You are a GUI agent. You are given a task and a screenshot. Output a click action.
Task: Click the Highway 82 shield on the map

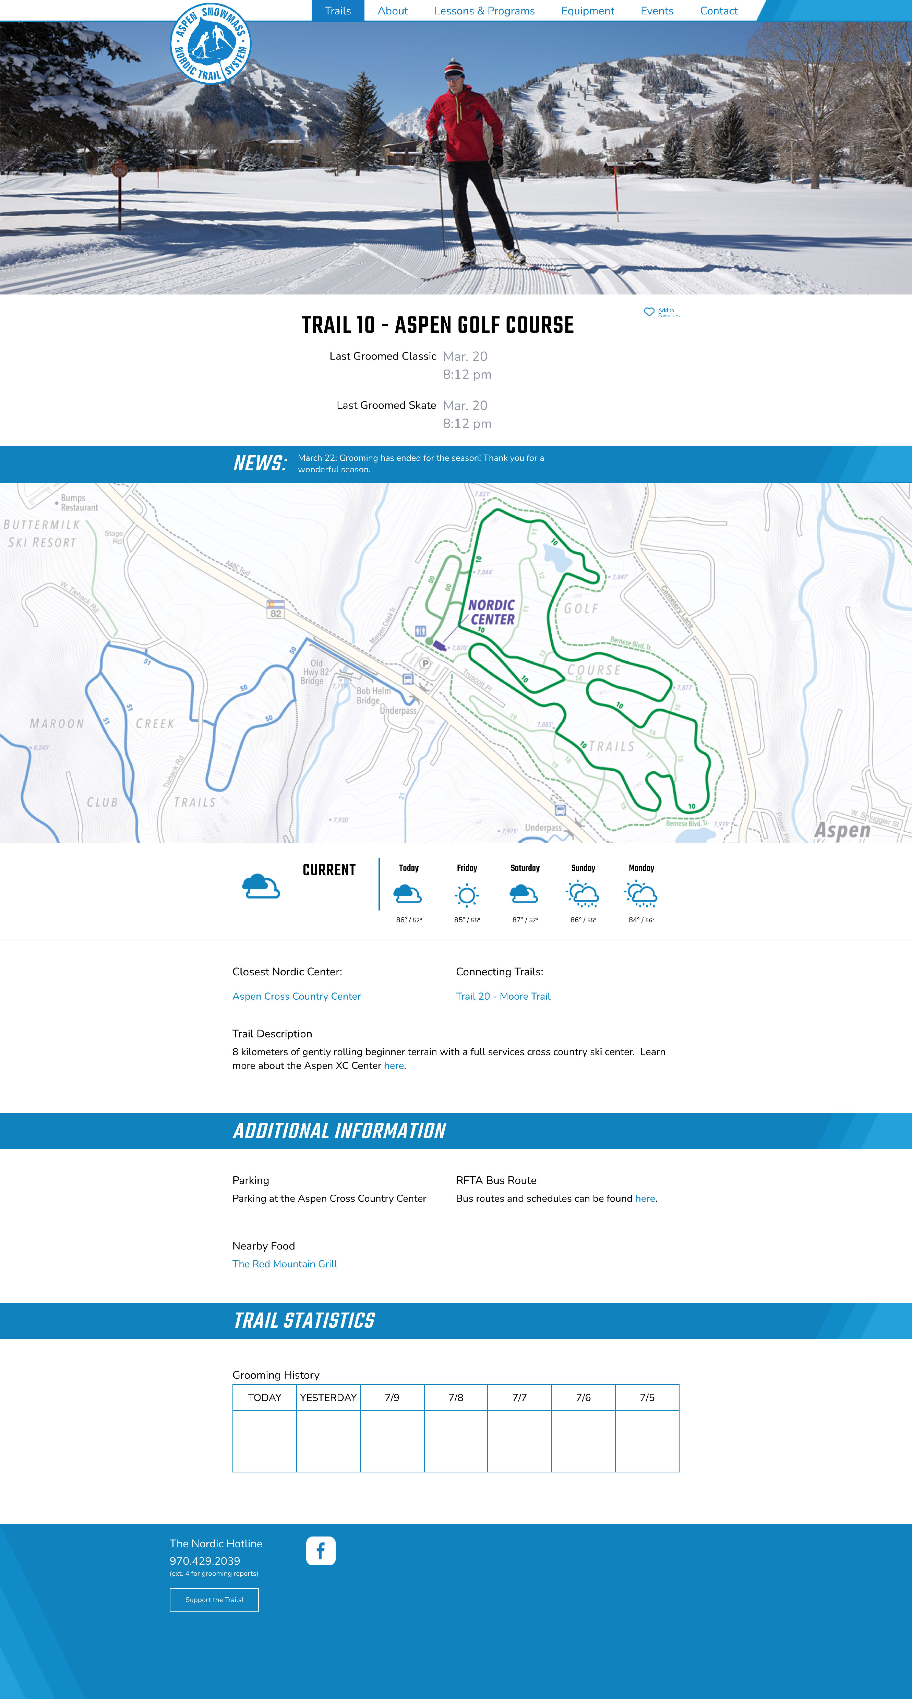tap(276, 610)
